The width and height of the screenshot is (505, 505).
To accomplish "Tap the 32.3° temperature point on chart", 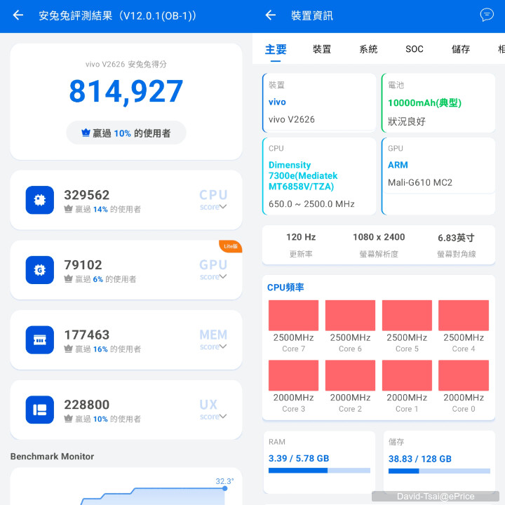I will [225, 488].
